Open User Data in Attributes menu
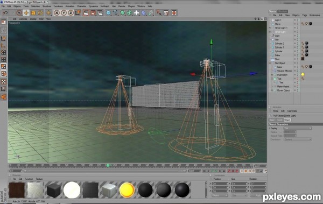 click(x=292, y=111)
